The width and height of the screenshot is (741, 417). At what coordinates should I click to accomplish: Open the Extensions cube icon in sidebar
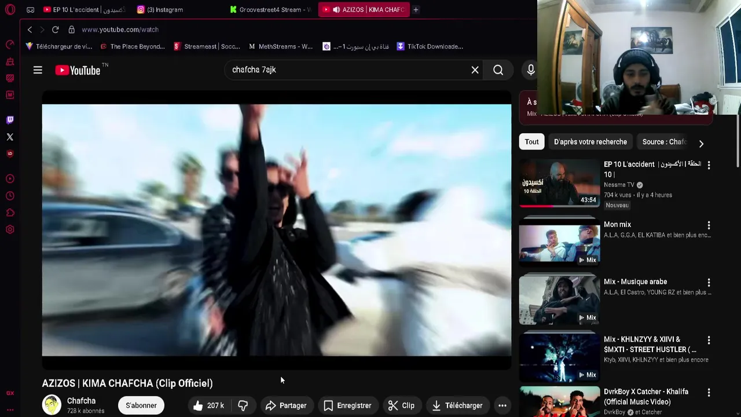tap(10, 213)
